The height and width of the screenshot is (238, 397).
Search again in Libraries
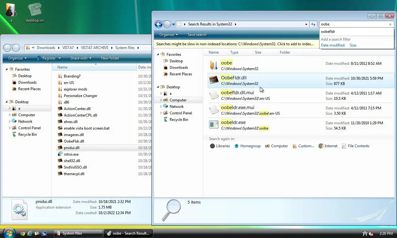tap(220, 146)
